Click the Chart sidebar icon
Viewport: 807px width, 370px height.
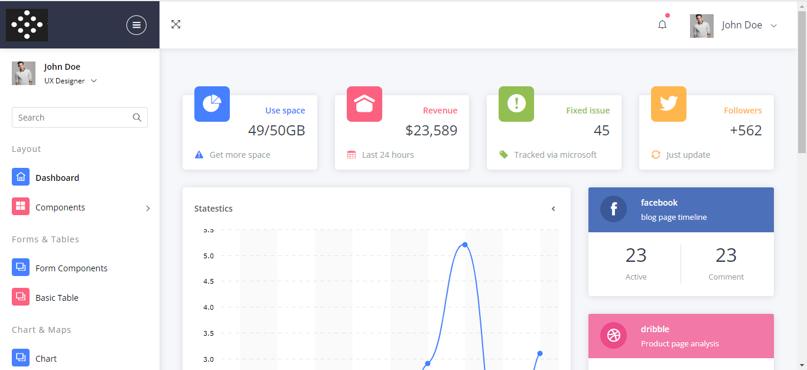(21, 358)
